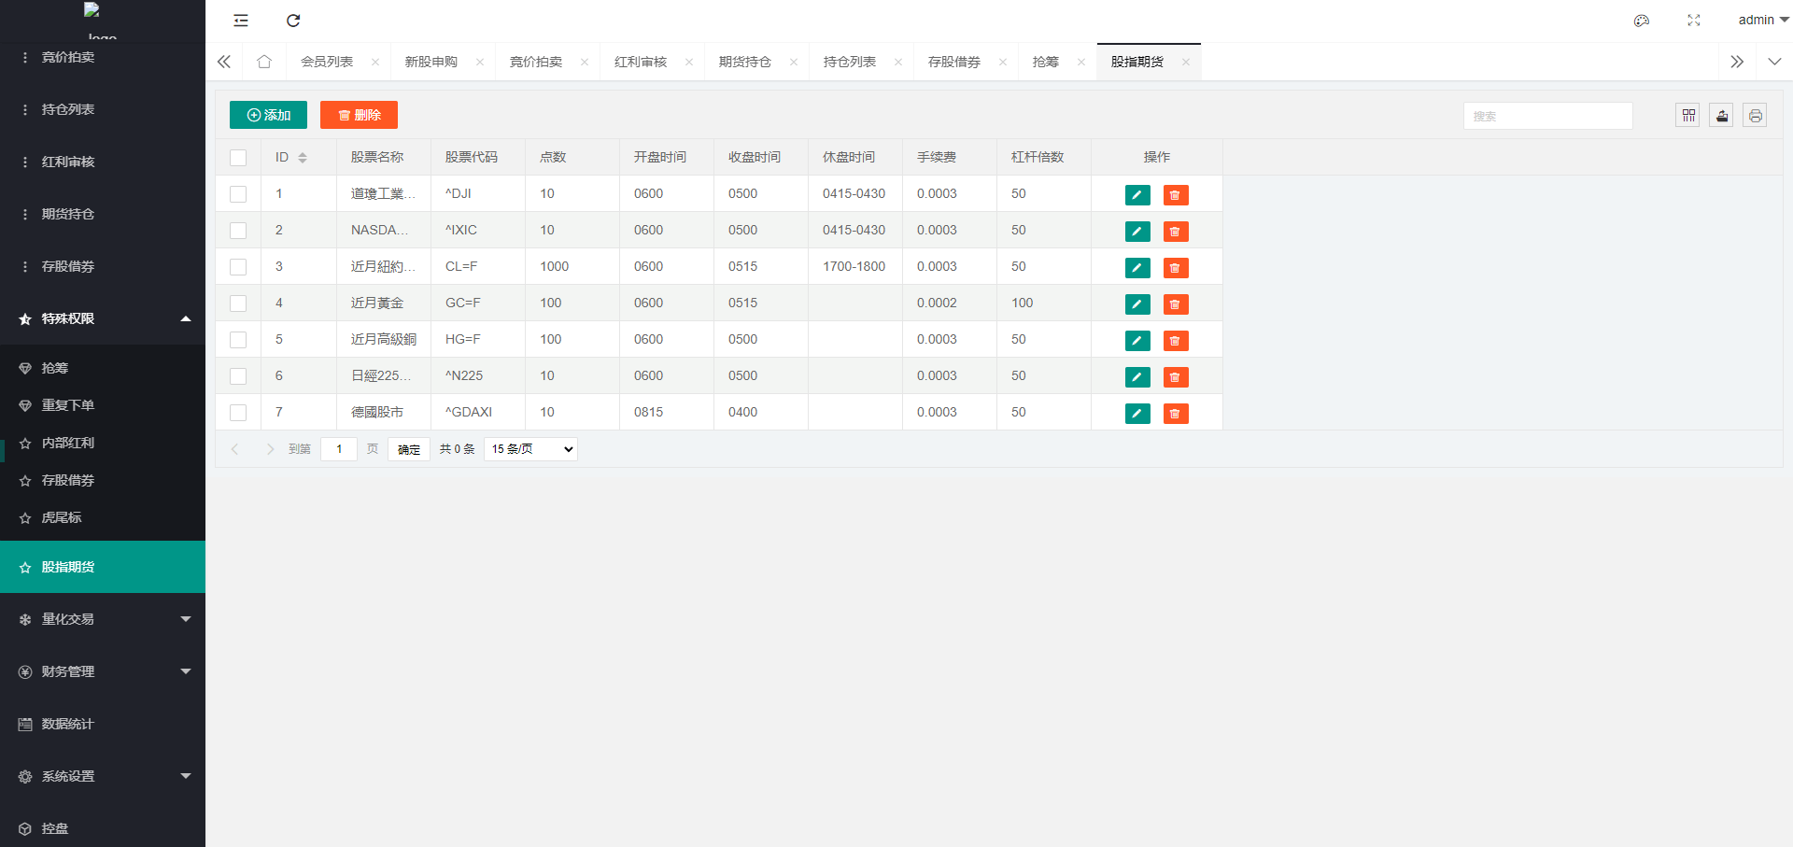
Task: Export table data with the export icon
Action: coord(1721,116)
